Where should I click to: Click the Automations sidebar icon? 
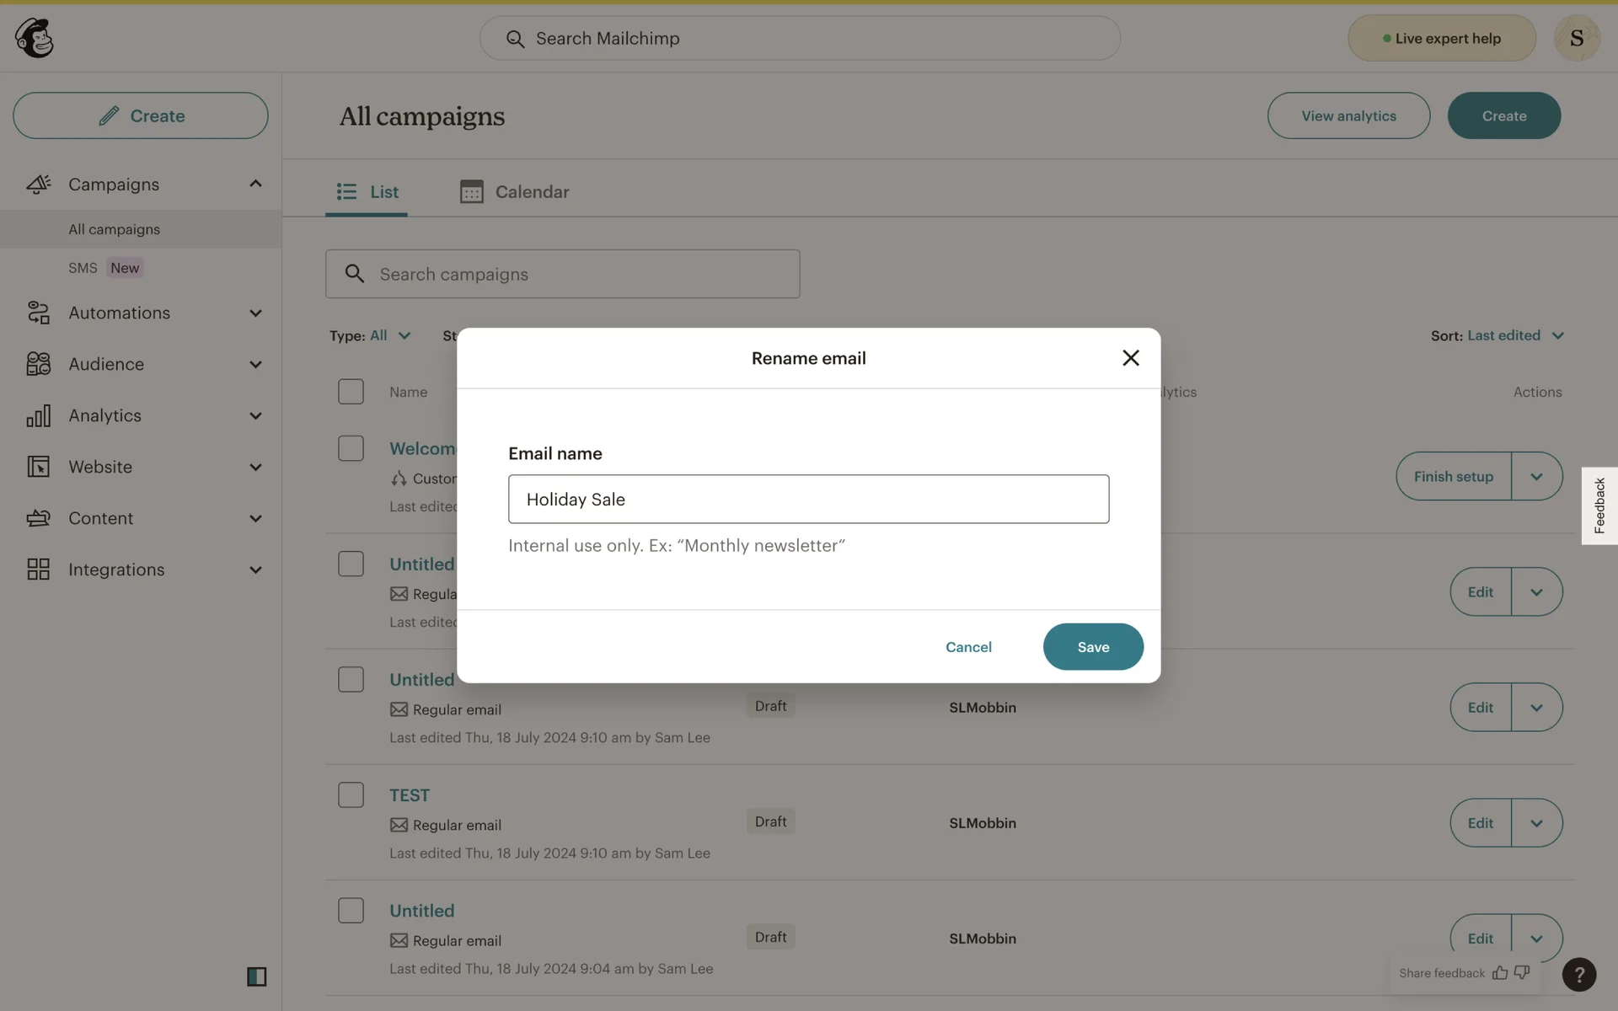pyautogui.click(x=38, y=313)
